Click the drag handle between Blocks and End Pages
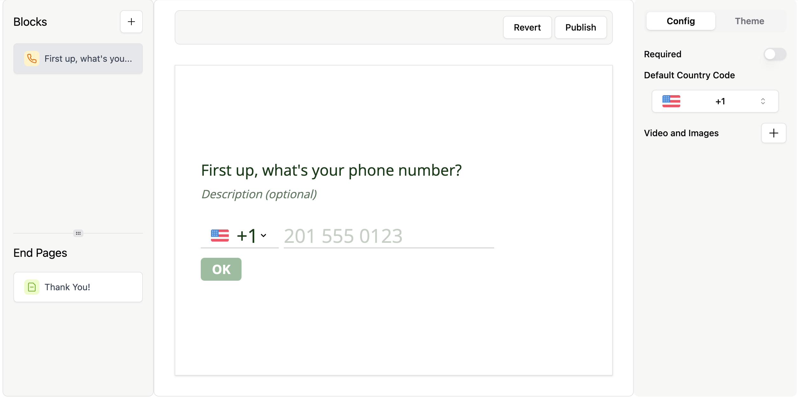The image size is (798, 401). (x=78, y=233)
